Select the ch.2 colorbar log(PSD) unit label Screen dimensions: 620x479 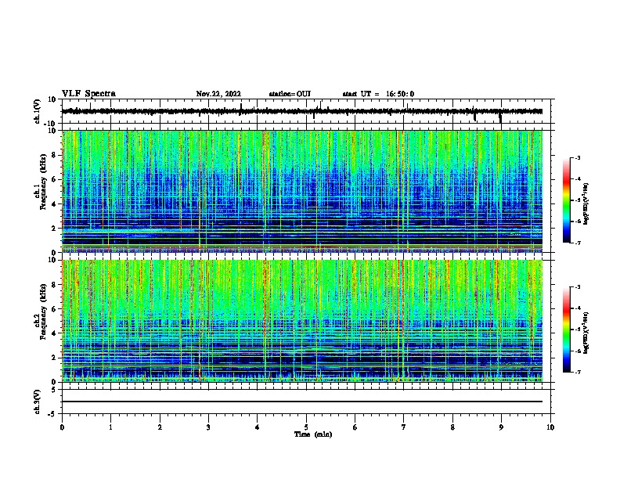(x=586, y=333)
